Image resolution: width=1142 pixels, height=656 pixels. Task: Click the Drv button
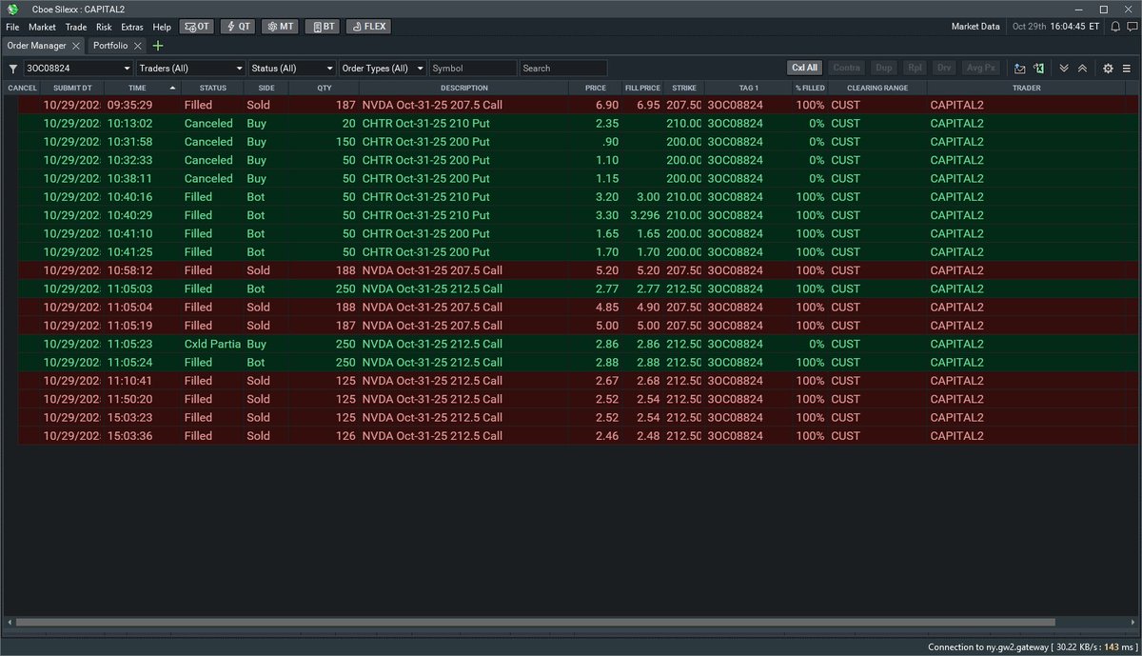[x=944, y=69]
